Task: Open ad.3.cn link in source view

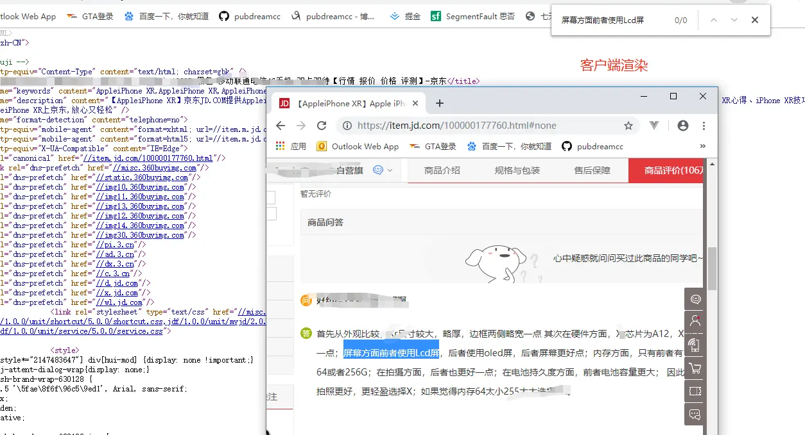Action: coord(115,254)
